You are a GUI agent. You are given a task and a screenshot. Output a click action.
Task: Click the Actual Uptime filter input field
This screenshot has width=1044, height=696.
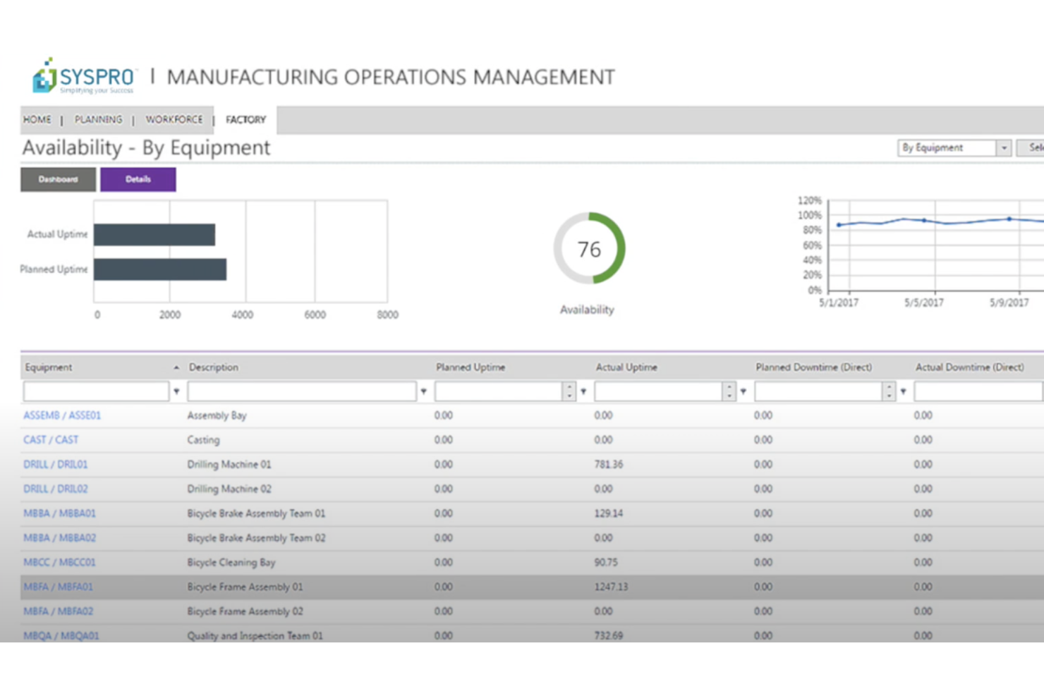(x=658, y=391)
